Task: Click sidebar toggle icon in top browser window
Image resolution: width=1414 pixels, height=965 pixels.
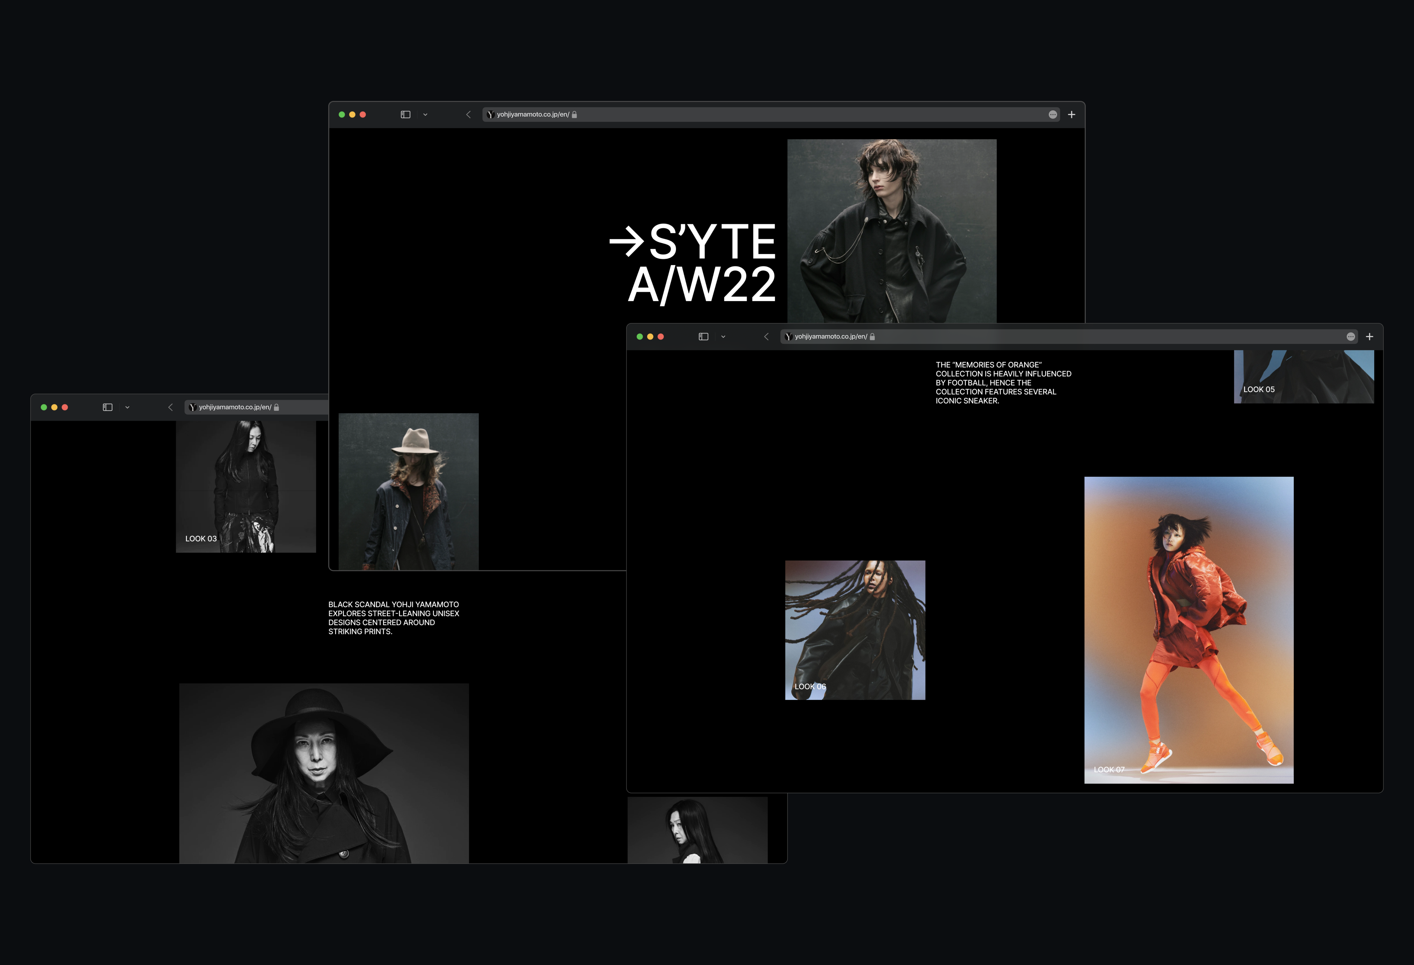Action: point(405,114)
